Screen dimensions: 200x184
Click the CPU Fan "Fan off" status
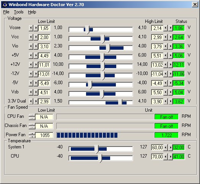click(x=166, y=117)
